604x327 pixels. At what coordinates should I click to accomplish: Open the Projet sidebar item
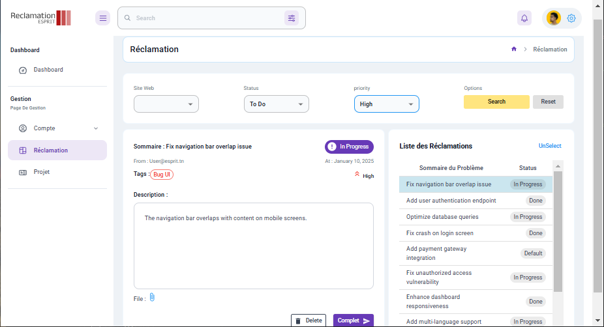tap(57, 172)
